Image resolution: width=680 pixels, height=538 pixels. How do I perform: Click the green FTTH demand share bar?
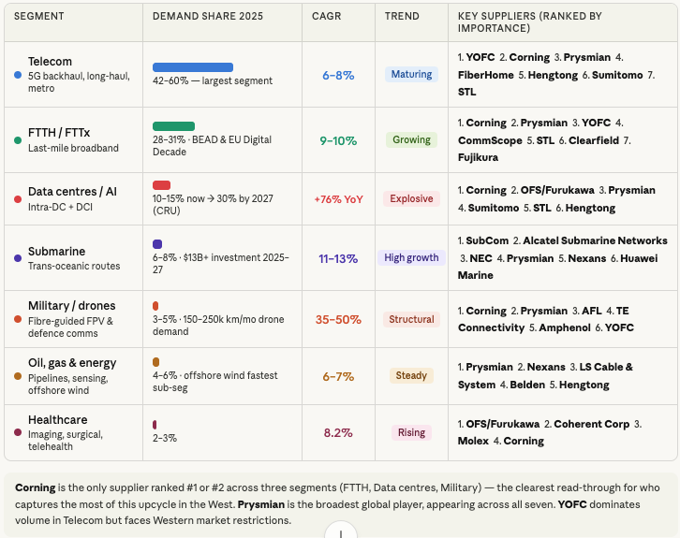(x=173, y=126)
